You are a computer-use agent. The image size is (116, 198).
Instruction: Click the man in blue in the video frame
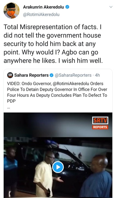pyautogui.click(x=97, y=177)
